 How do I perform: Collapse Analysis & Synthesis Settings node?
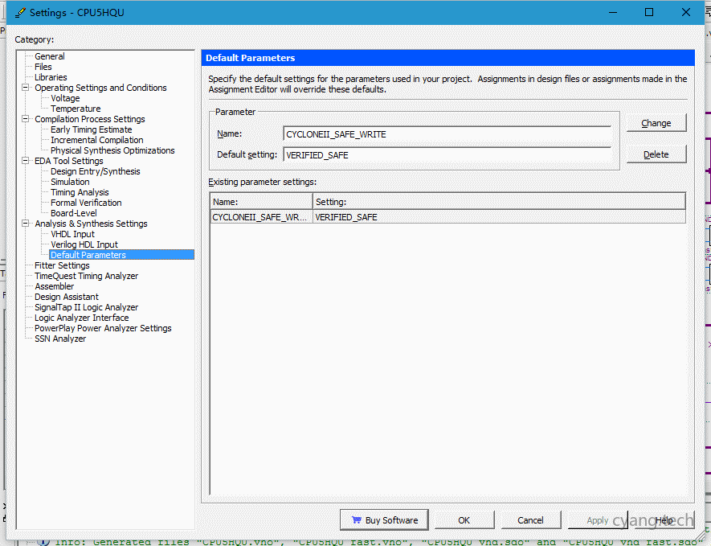click(x=26, y=224)
